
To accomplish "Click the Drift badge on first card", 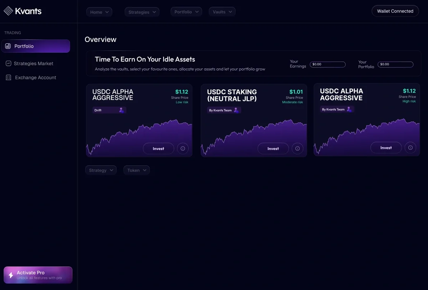I will pos(109,110).
